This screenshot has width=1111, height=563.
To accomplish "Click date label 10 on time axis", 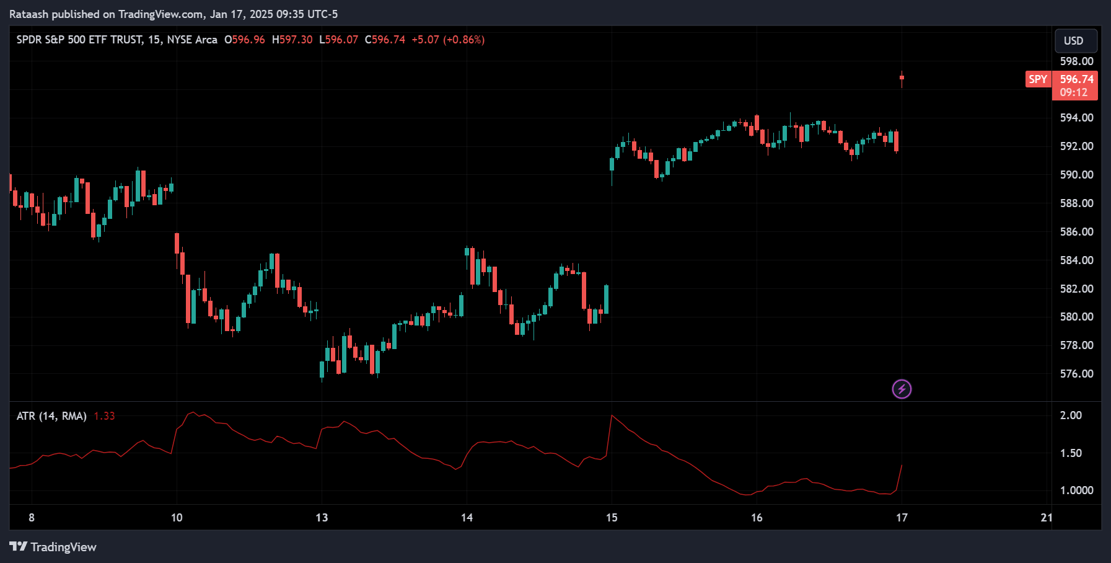I will tap(177, 518).
